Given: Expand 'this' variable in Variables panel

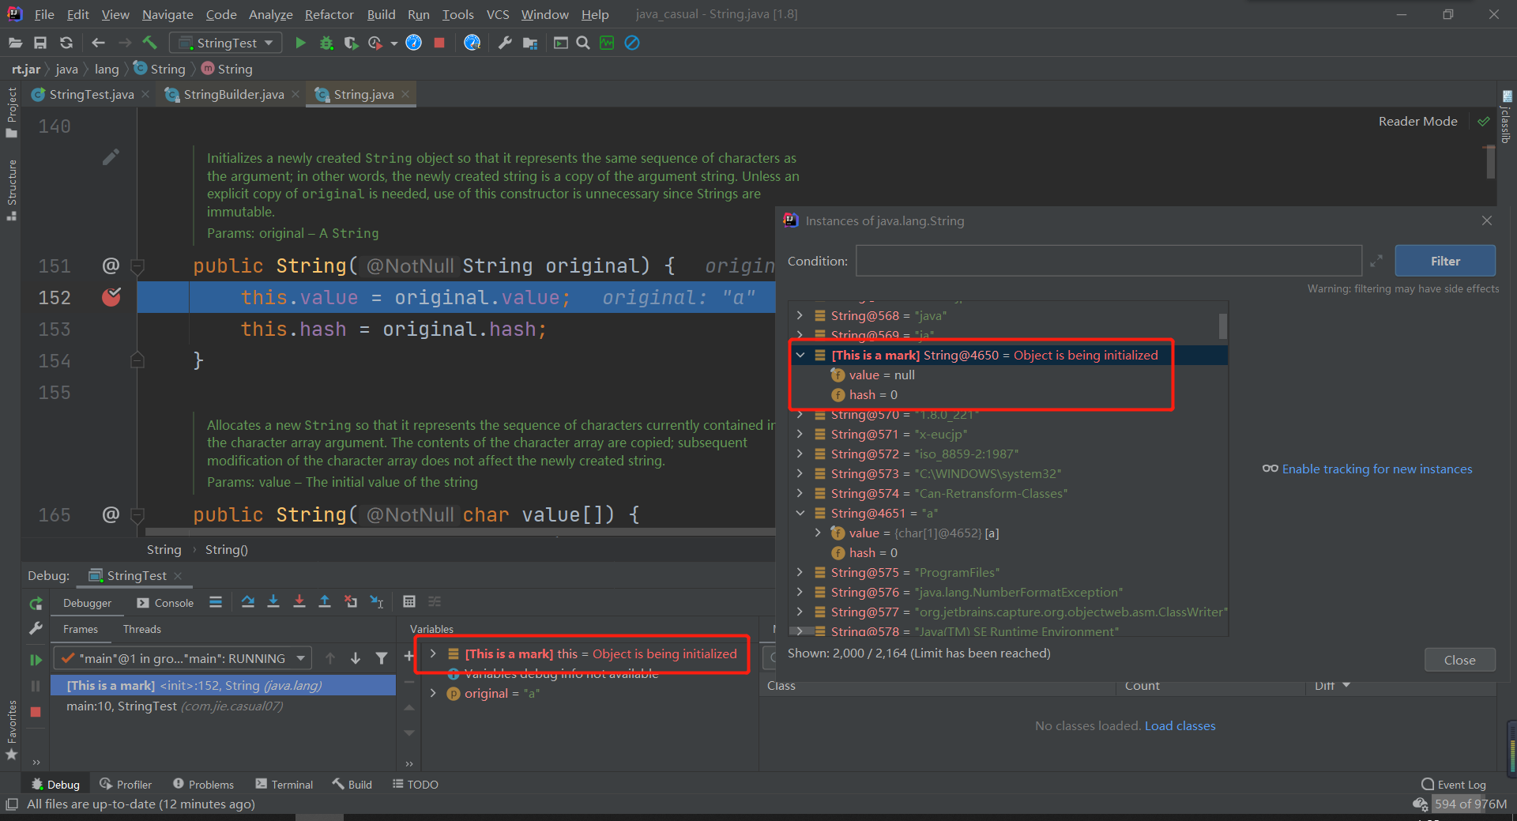Looking at the screenshot, I should pyautogui.click(x=433, y=653).
